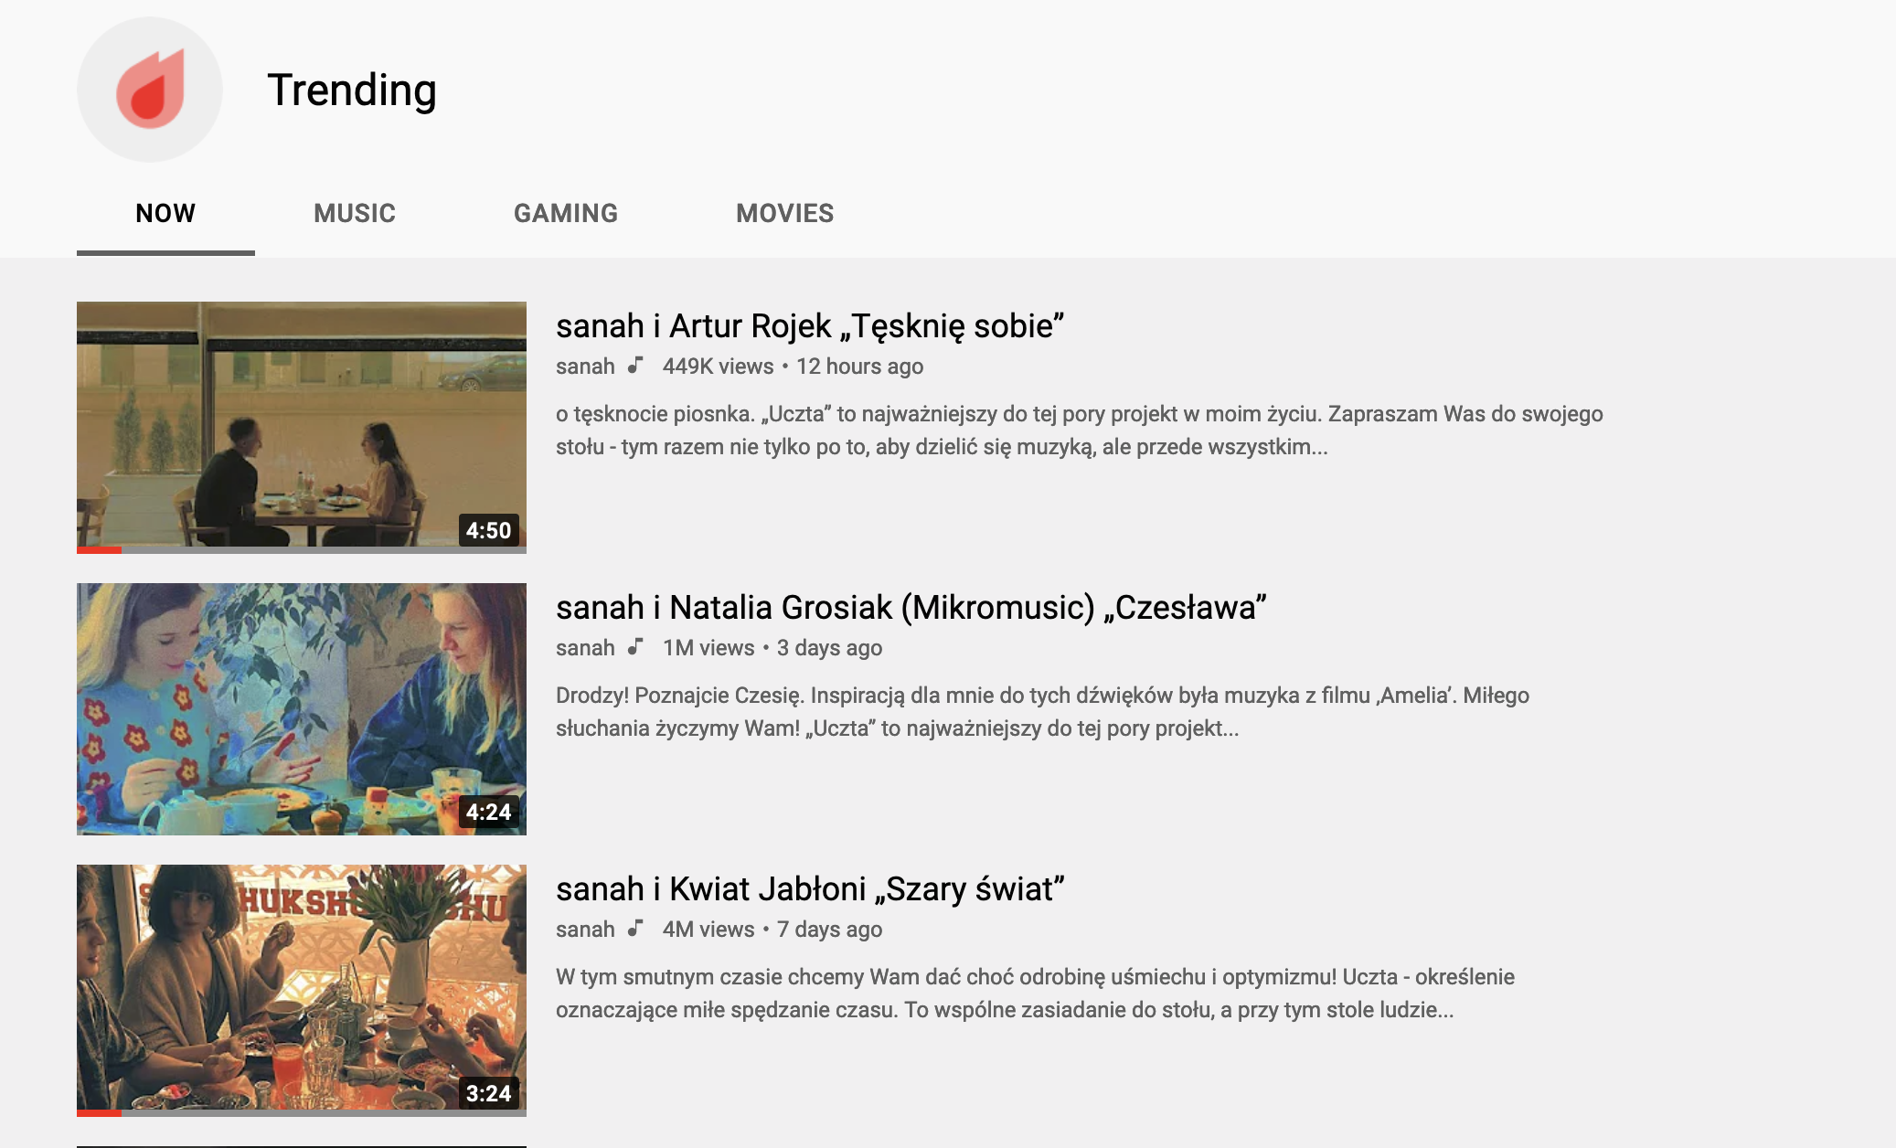Play the Czesława video thumbnail

pos(302,708)
